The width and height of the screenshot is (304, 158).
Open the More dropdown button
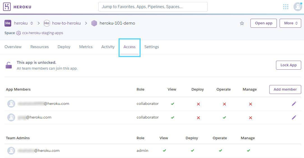click(290, 23)
